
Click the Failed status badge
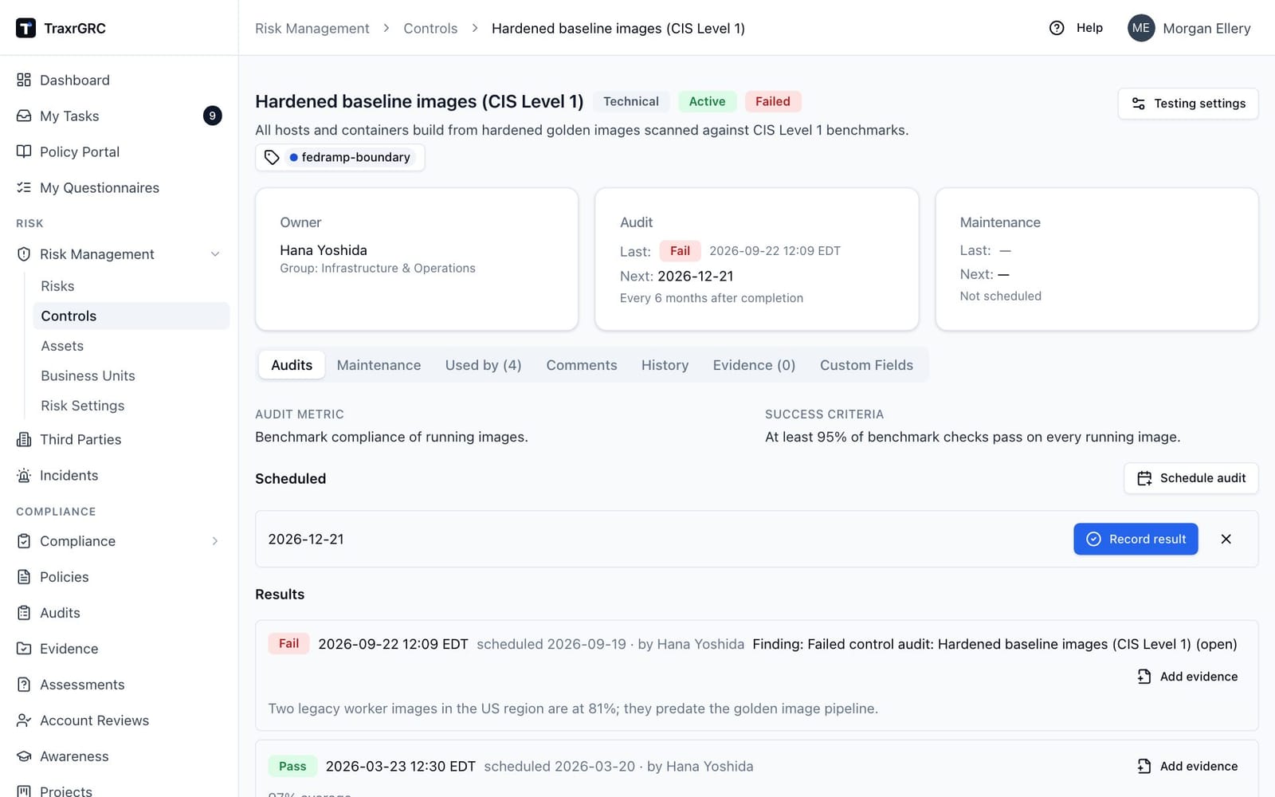coord(773,101)
